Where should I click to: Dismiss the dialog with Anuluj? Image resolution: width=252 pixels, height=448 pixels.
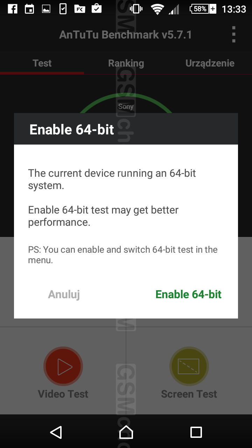click(x=64, y=294)
